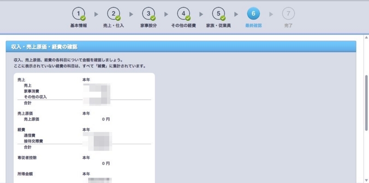Image resolution: width=369 pixels, height=183 pixels.
Task: Select the 接待交際費 expense row
Action: coord(33,141)
